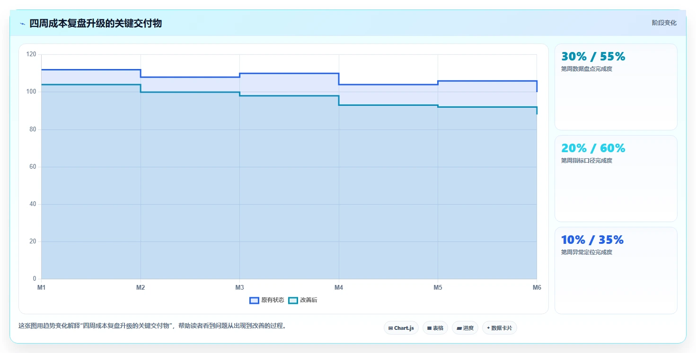Select the 数据卡片 tag chip
The image size is (696, 353).
500,328
